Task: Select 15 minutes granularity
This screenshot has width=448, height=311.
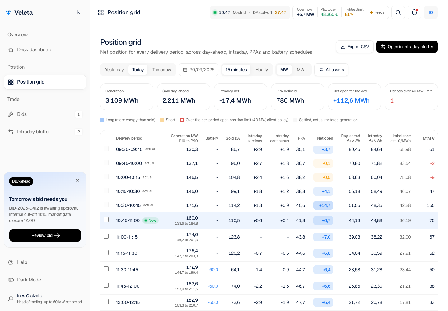Action: click(x=236, y=70)
